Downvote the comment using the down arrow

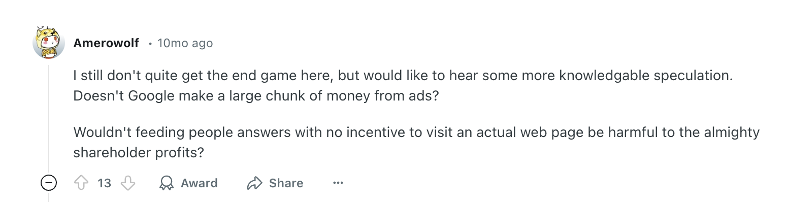pos(127,183)
